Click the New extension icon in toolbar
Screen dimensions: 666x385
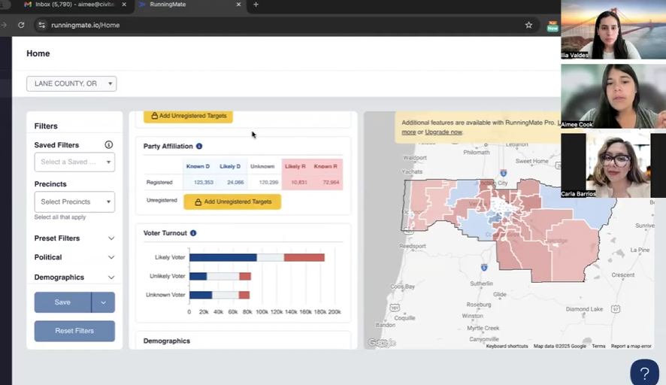coord(552,26)
